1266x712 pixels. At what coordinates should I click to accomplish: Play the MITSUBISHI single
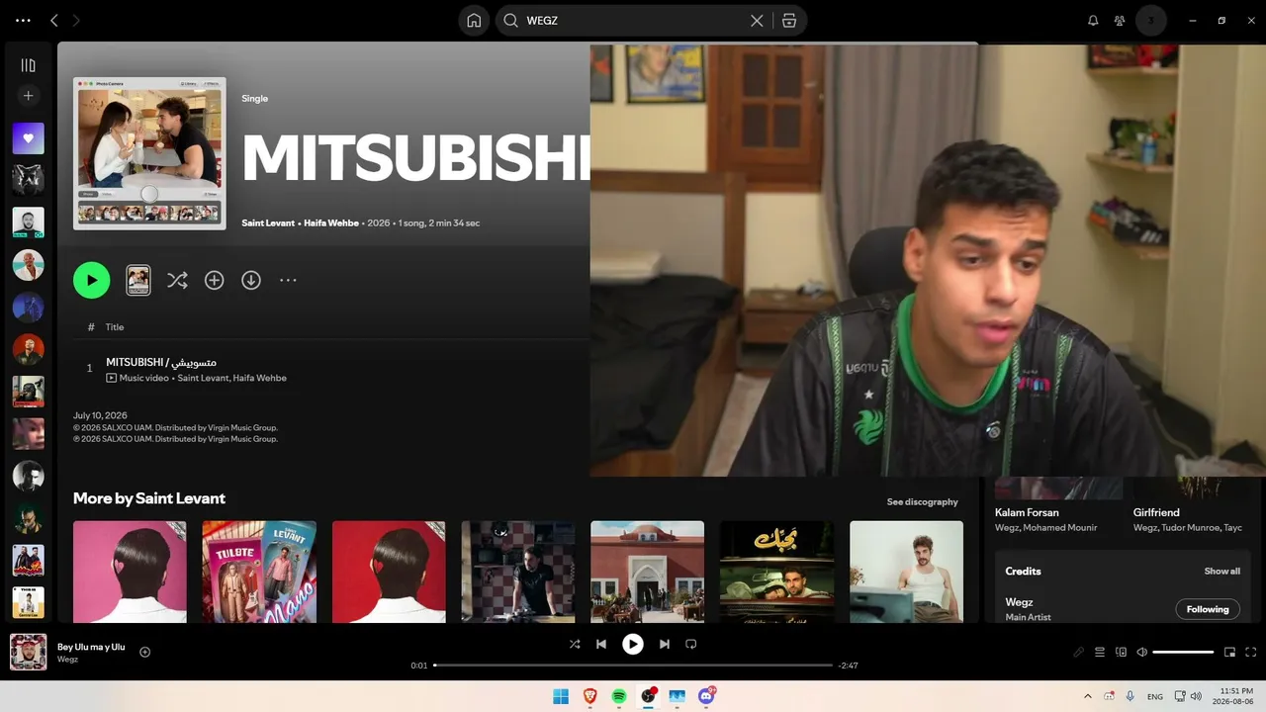pos(91,280)
